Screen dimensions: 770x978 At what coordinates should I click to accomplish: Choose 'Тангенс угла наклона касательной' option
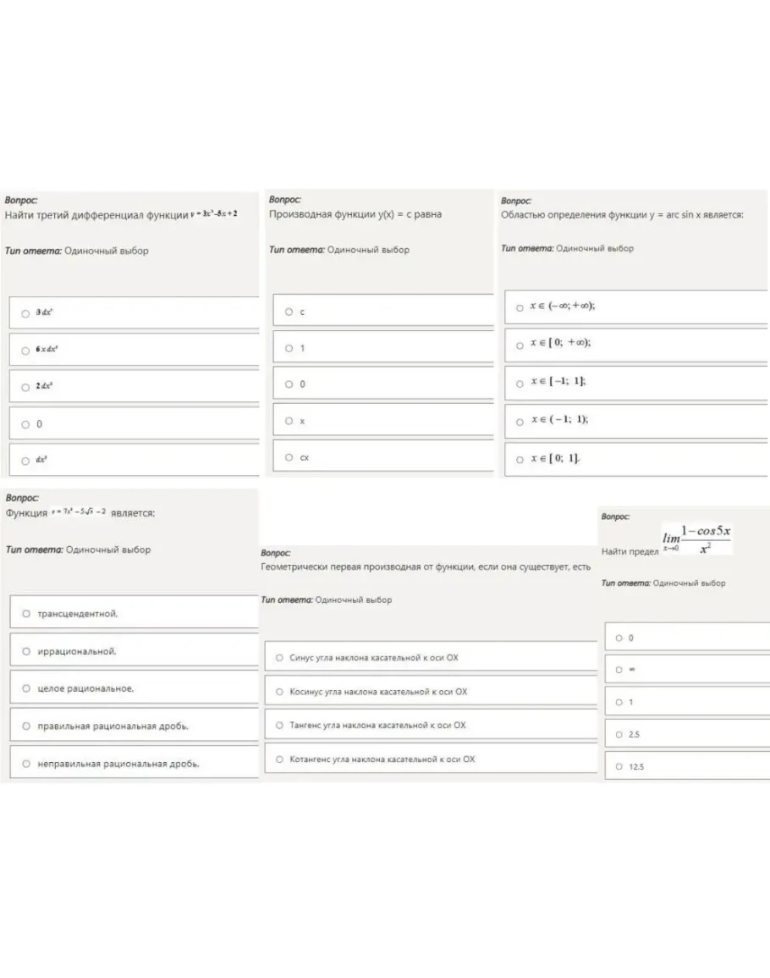279,725
